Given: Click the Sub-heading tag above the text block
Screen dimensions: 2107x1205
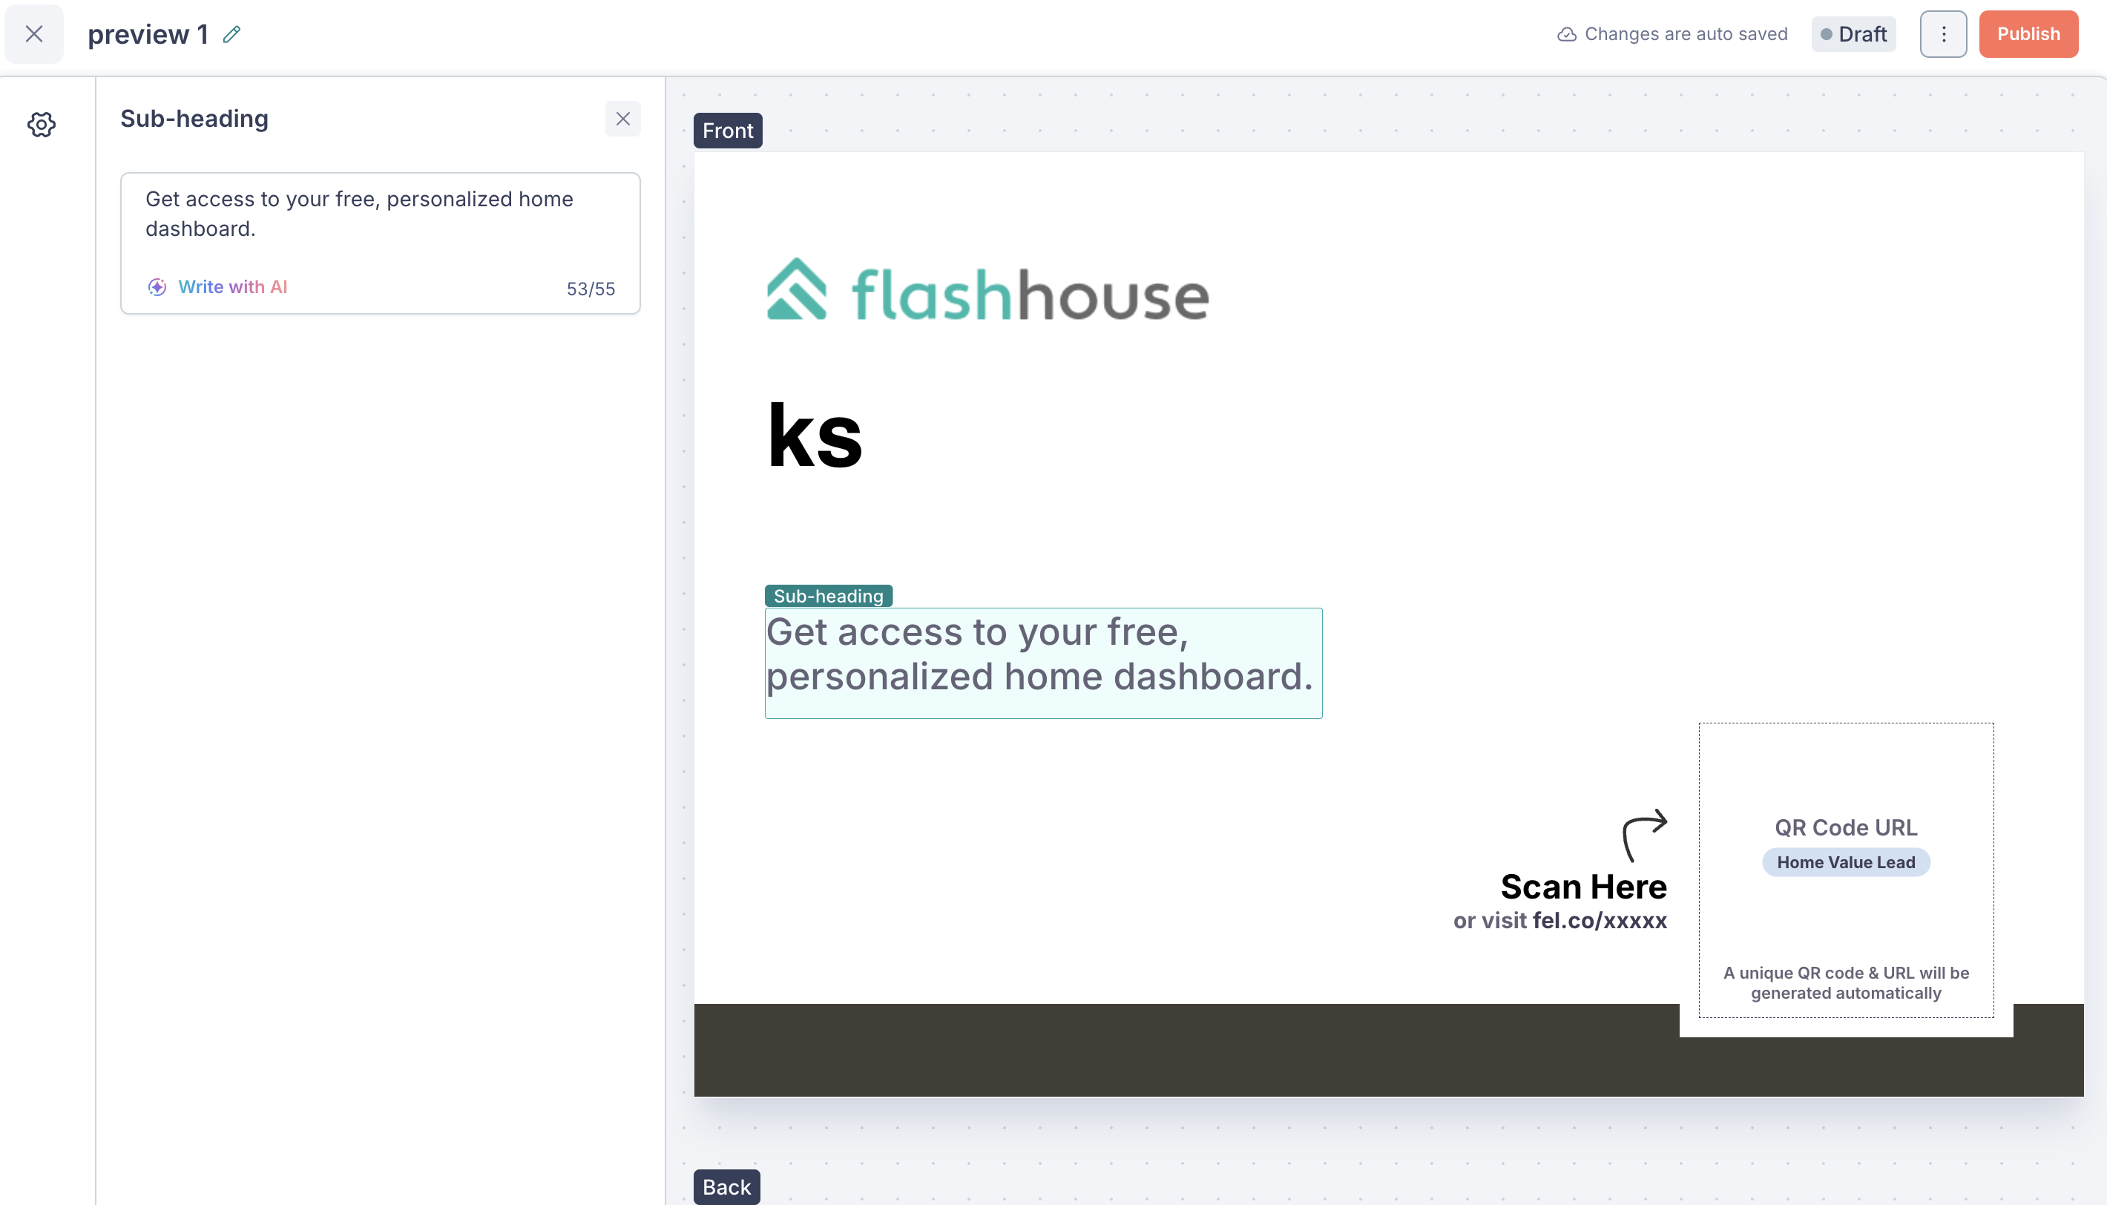Looking at the screenshot, I should [x=828, y=596].
